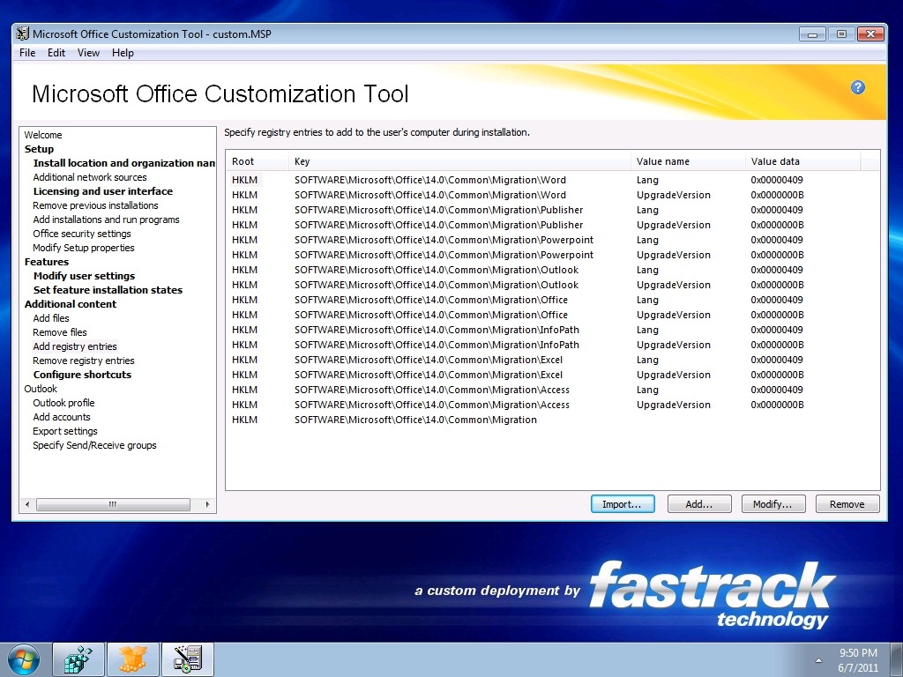Click the title bar application icon

pyautogui.click(x=22, y=34)
